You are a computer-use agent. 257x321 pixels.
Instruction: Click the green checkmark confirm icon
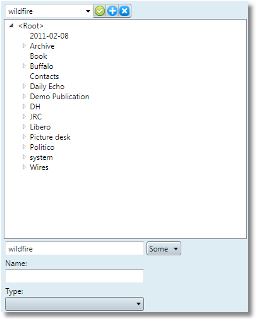[x=100, y=11]
